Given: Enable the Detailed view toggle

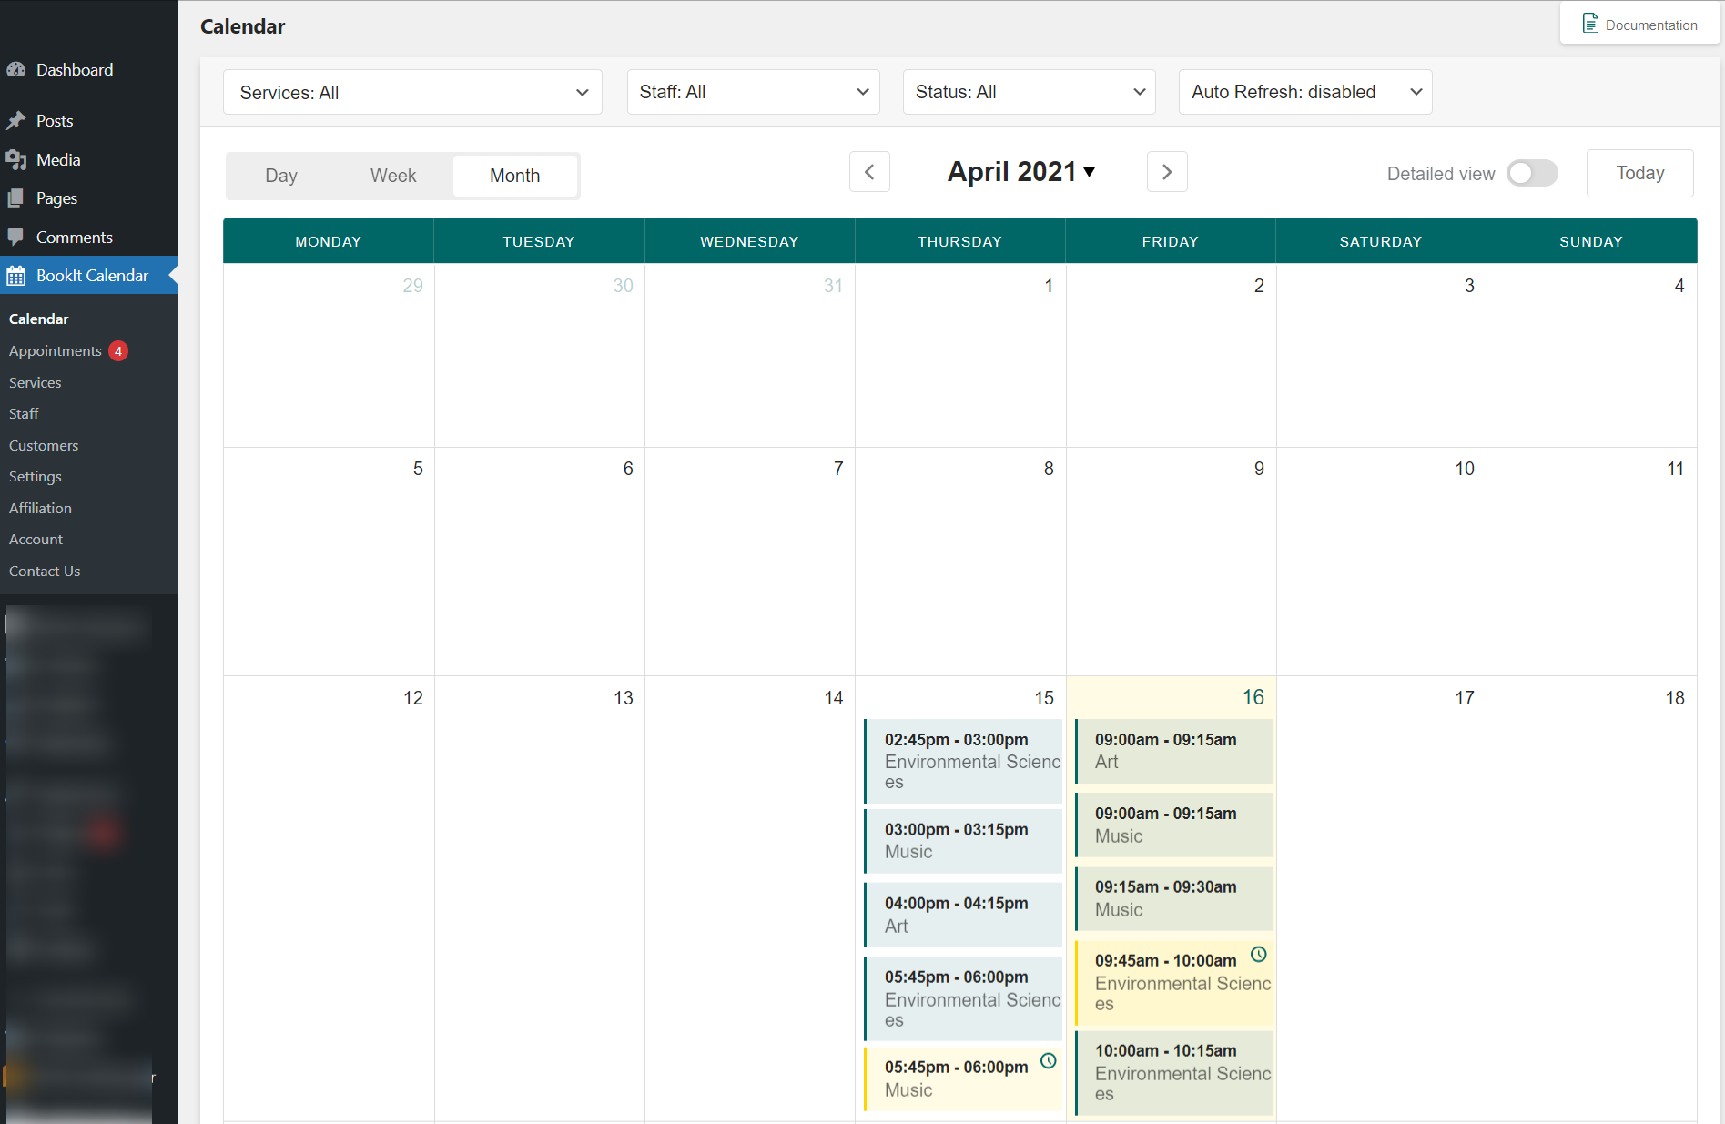Looking at the screenshot, I should 1532,173.
